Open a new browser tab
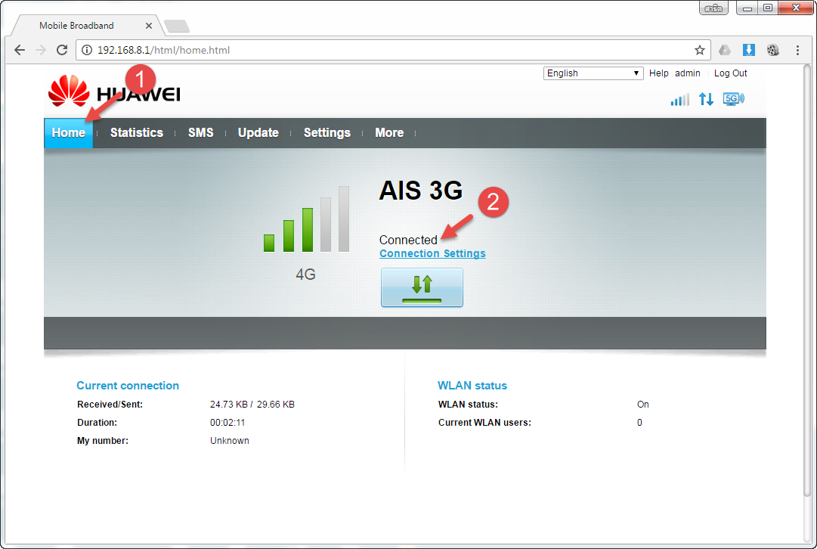 (x=177, y=26)
